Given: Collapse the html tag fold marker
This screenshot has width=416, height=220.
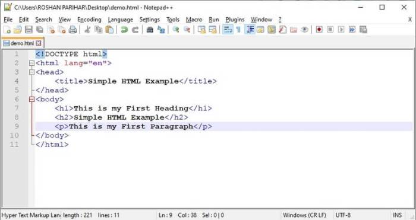Looking at the screenshot, I should pyautogui.click(x=31, y=63).
